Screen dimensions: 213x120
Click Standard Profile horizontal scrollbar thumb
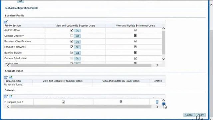[x=81, y=65]
